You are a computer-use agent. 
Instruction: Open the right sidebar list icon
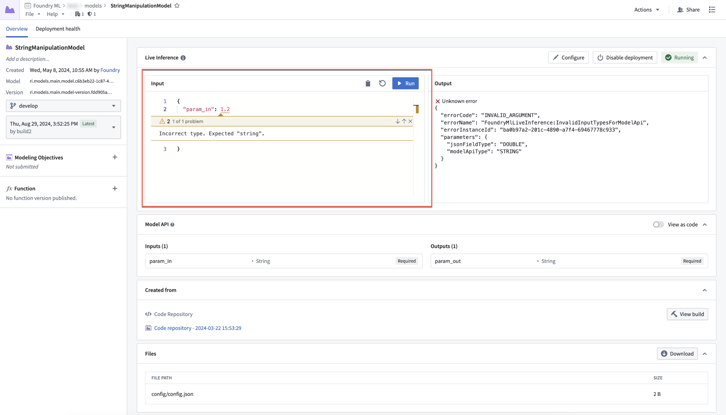coord(712,10)
